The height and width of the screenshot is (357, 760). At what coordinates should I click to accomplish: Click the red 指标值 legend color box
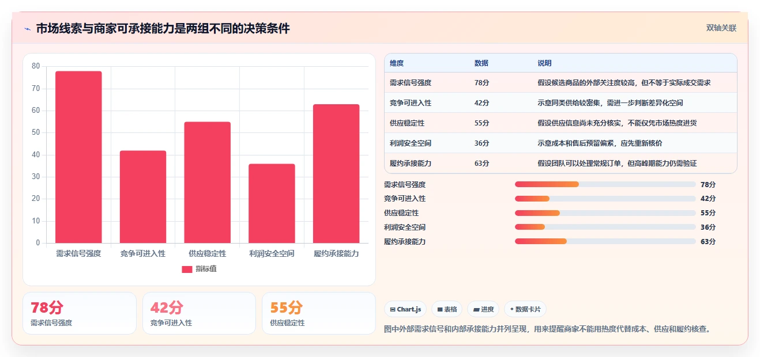(187, 269)
